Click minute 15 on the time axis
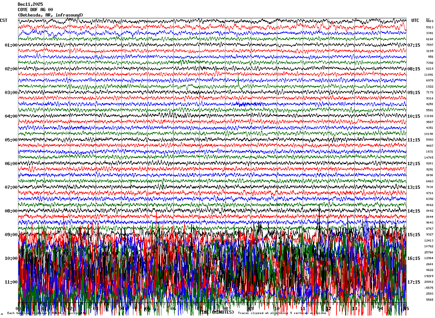This screenshot has width=435, height=318. 406,308
